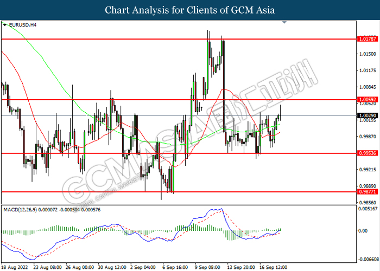Select the 0.99536 support price label
This screenshot has height=271, width=380.
[x=368, y=153]
